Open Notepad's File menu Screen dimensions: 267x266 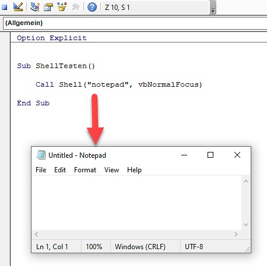41,170
